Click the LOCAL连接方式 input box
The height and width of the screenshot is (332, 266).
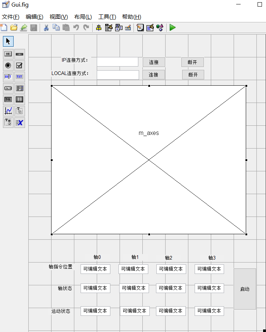(x=118, y=75)
